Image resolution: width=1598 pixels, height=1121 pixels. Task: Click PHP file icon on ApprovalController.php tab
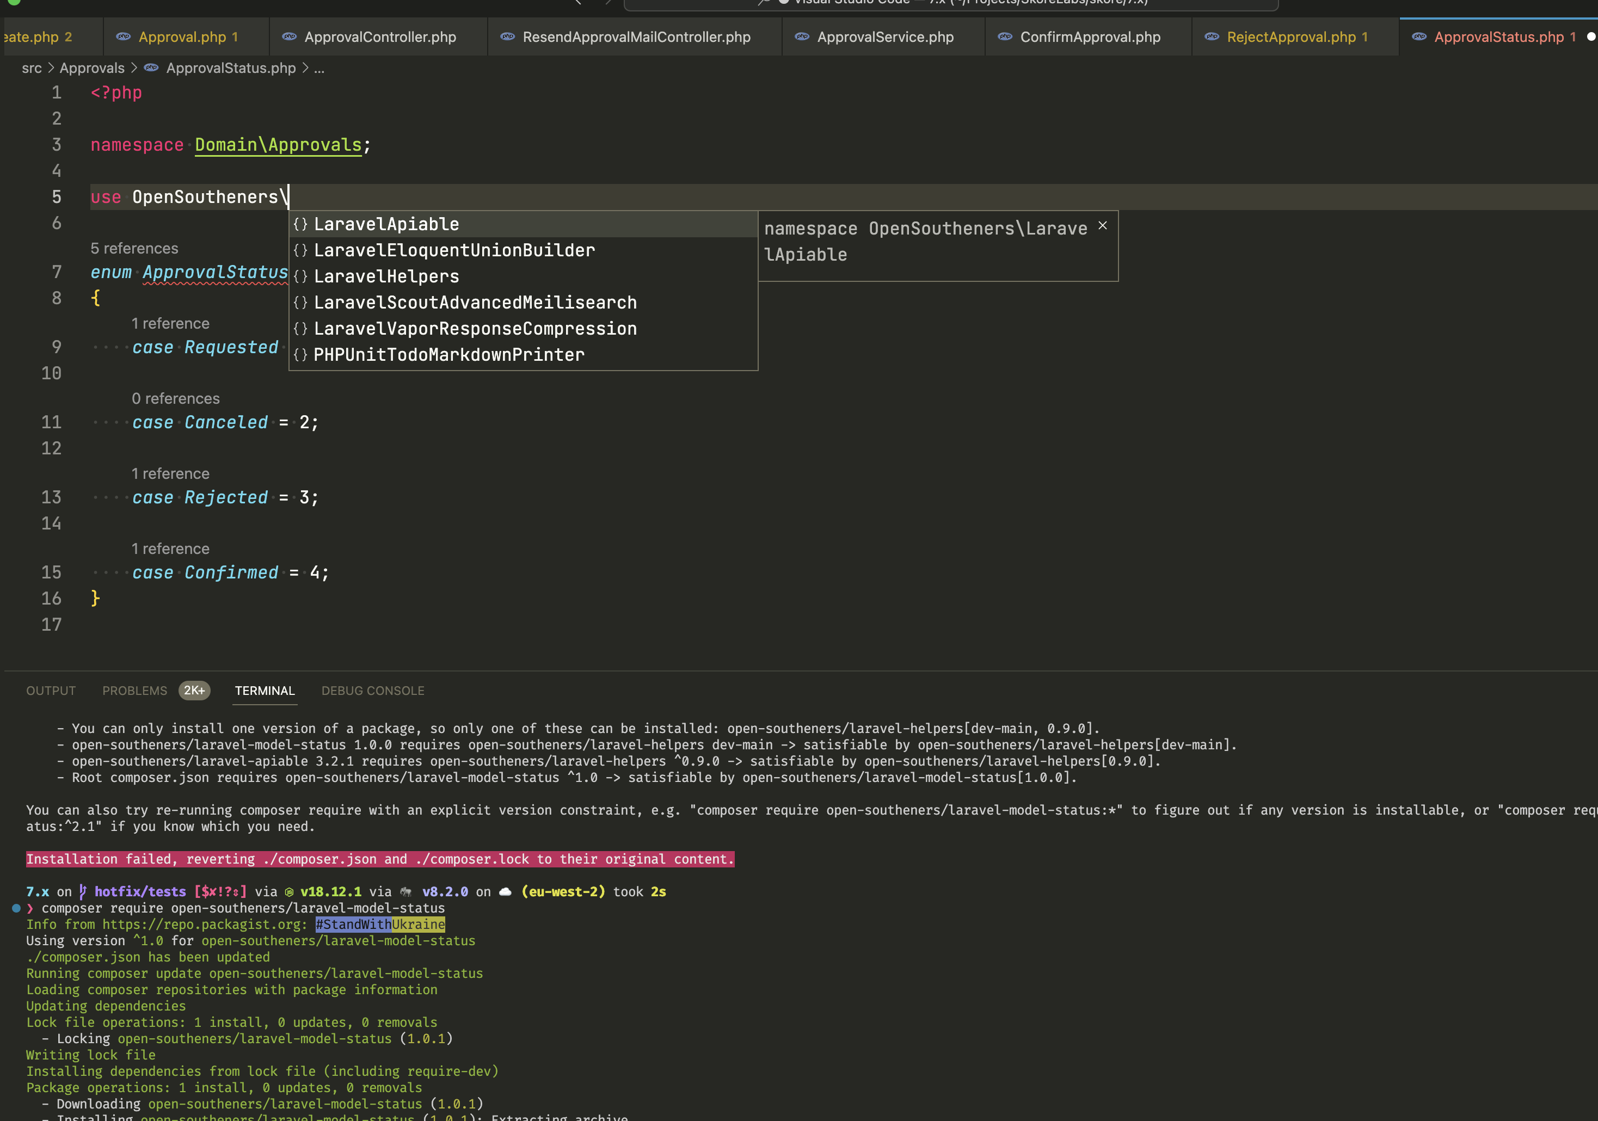pos(290,37)
